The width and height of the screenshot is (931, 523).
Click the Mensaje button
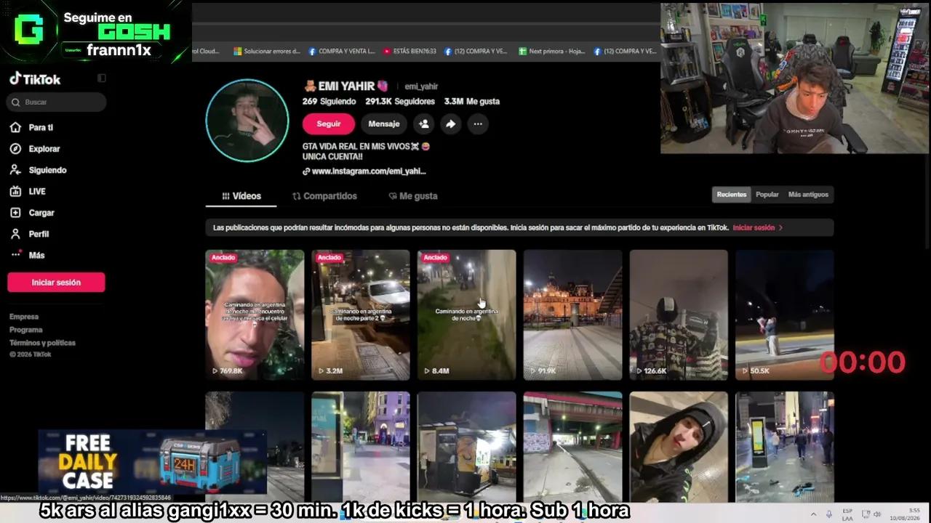(x=384, y=124)
